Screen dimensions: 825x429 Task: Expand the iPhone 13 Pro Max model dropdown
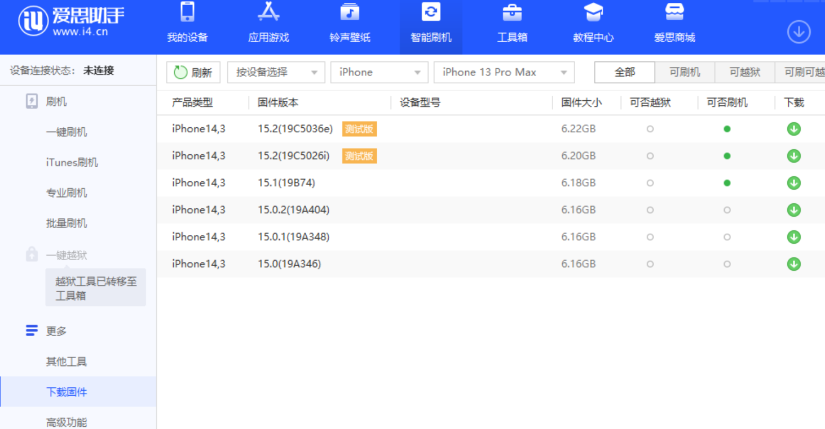tap(504, 72)
